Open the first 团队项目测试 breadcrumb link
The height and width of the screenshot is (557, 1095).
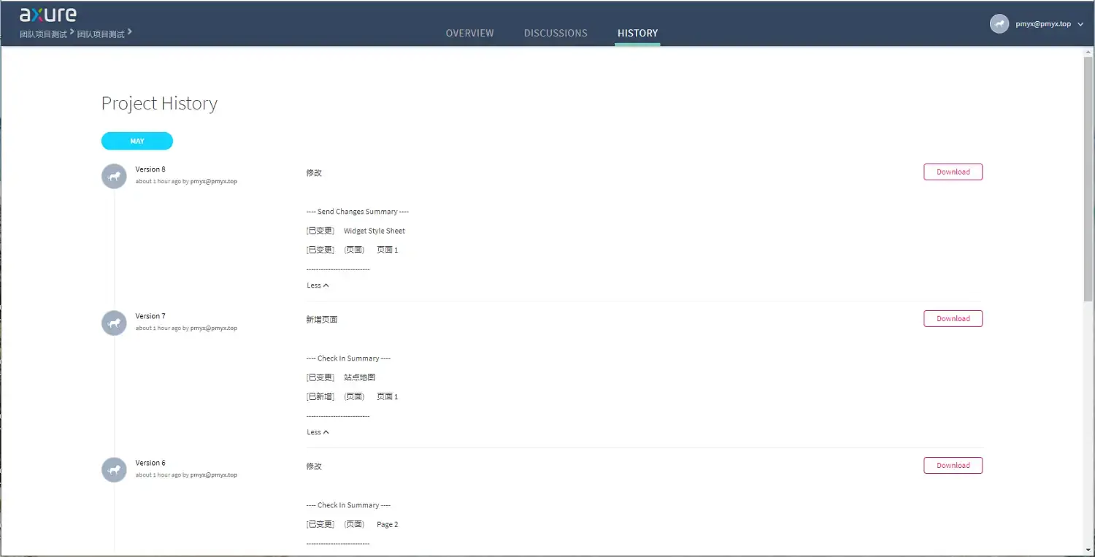tap(42, 33)
